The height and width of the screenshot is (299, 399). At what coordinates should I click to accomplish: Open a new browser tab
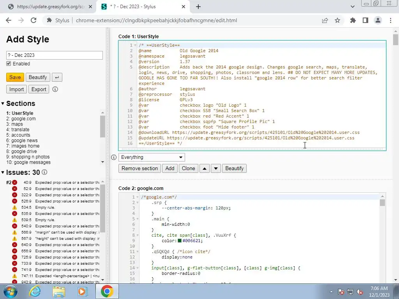click(x=198, y=7)
